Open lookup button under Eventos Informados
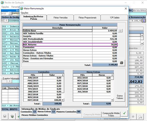 tap(10, 81)
